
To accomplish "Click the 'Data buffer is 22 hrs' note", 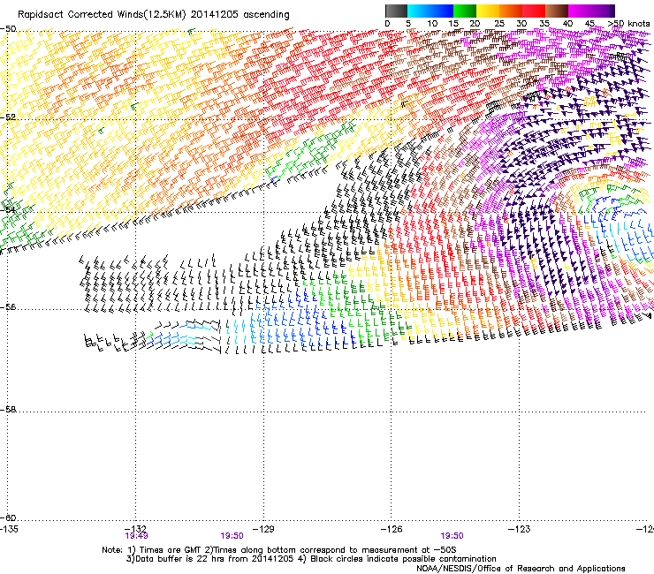I will click(x=209, y=559).
